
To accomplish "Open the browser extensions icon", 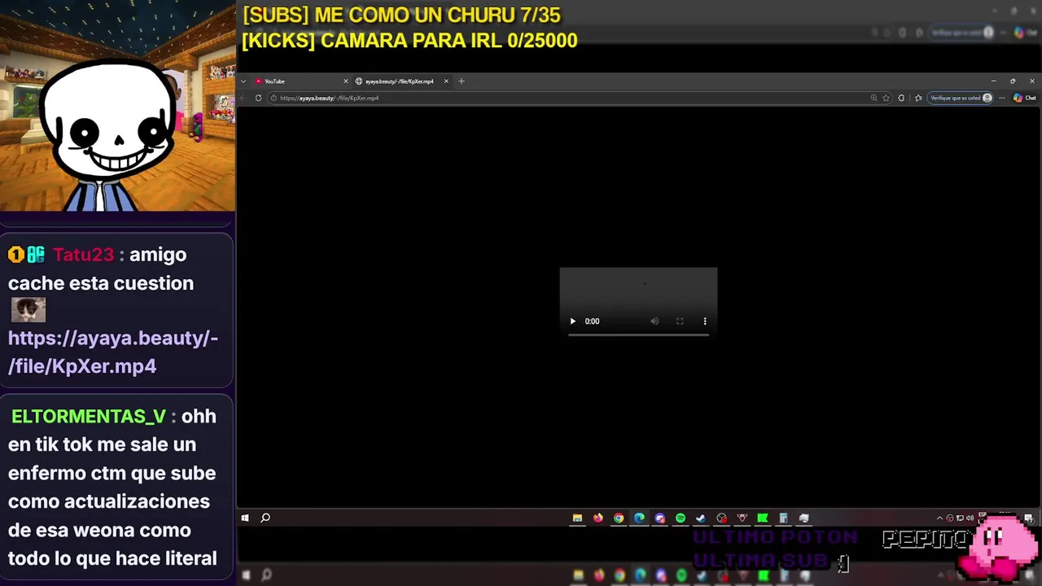I will 901,98.
